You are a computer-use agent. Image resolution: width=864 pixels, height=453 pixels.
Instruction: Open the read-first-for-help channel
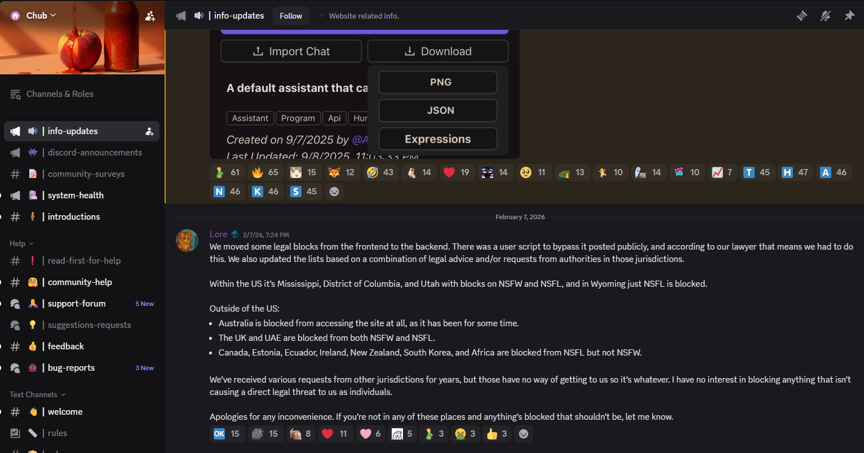point(82,261)
